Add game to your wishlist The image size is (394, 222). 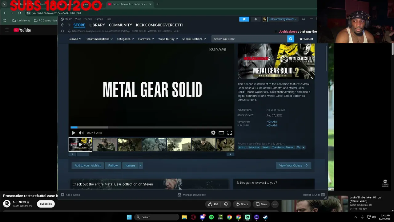tap(88, 166)
